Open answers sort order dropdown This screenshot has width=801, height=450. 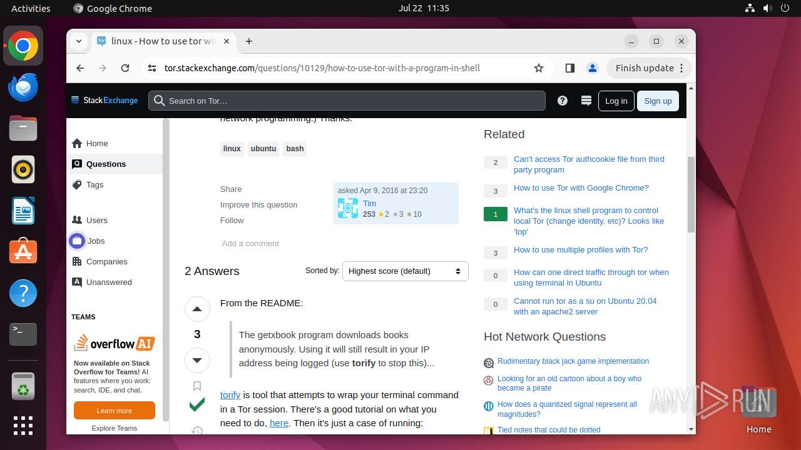click(x=406, y=271)
